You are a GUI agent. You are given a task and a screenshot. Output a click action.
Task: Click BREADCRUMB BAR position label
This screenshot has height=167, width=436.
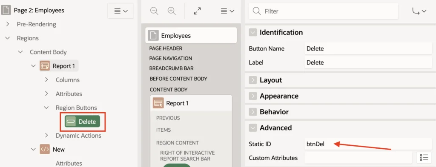(171, 68)
